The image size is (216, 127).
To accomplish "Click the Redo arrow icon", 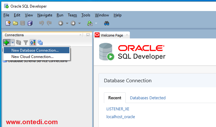I will (x=49, y=23).
